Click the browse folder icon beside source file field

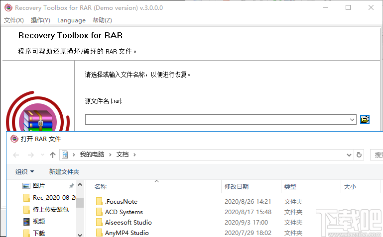coord(365,120)
